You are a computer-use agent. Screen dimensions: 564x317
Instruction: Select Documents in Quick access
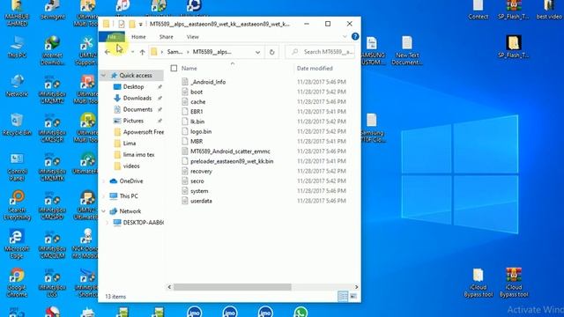[137, 109]
